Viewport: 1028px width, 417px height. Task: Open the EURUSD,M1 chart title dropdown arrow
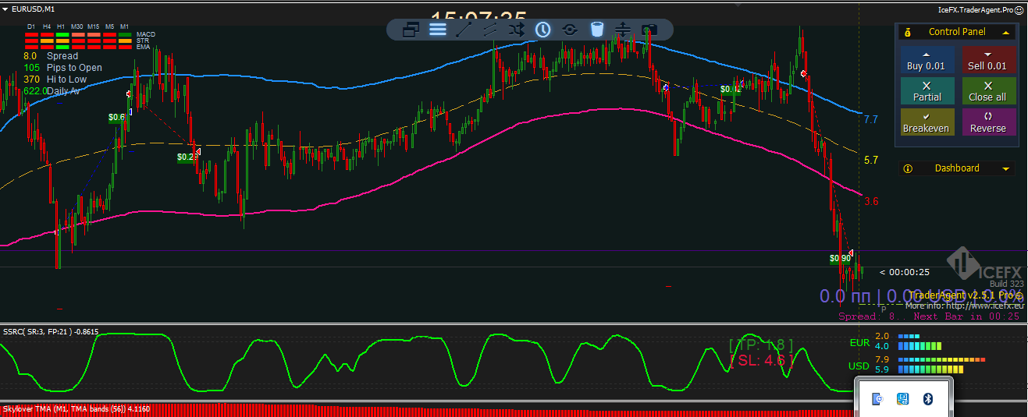click(5, 9)
